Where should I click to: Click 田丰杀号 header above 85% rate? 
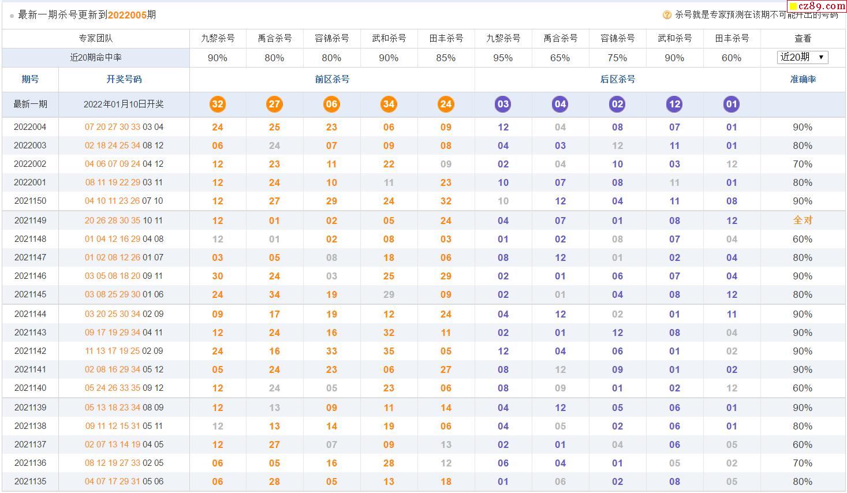pos(446,39)
